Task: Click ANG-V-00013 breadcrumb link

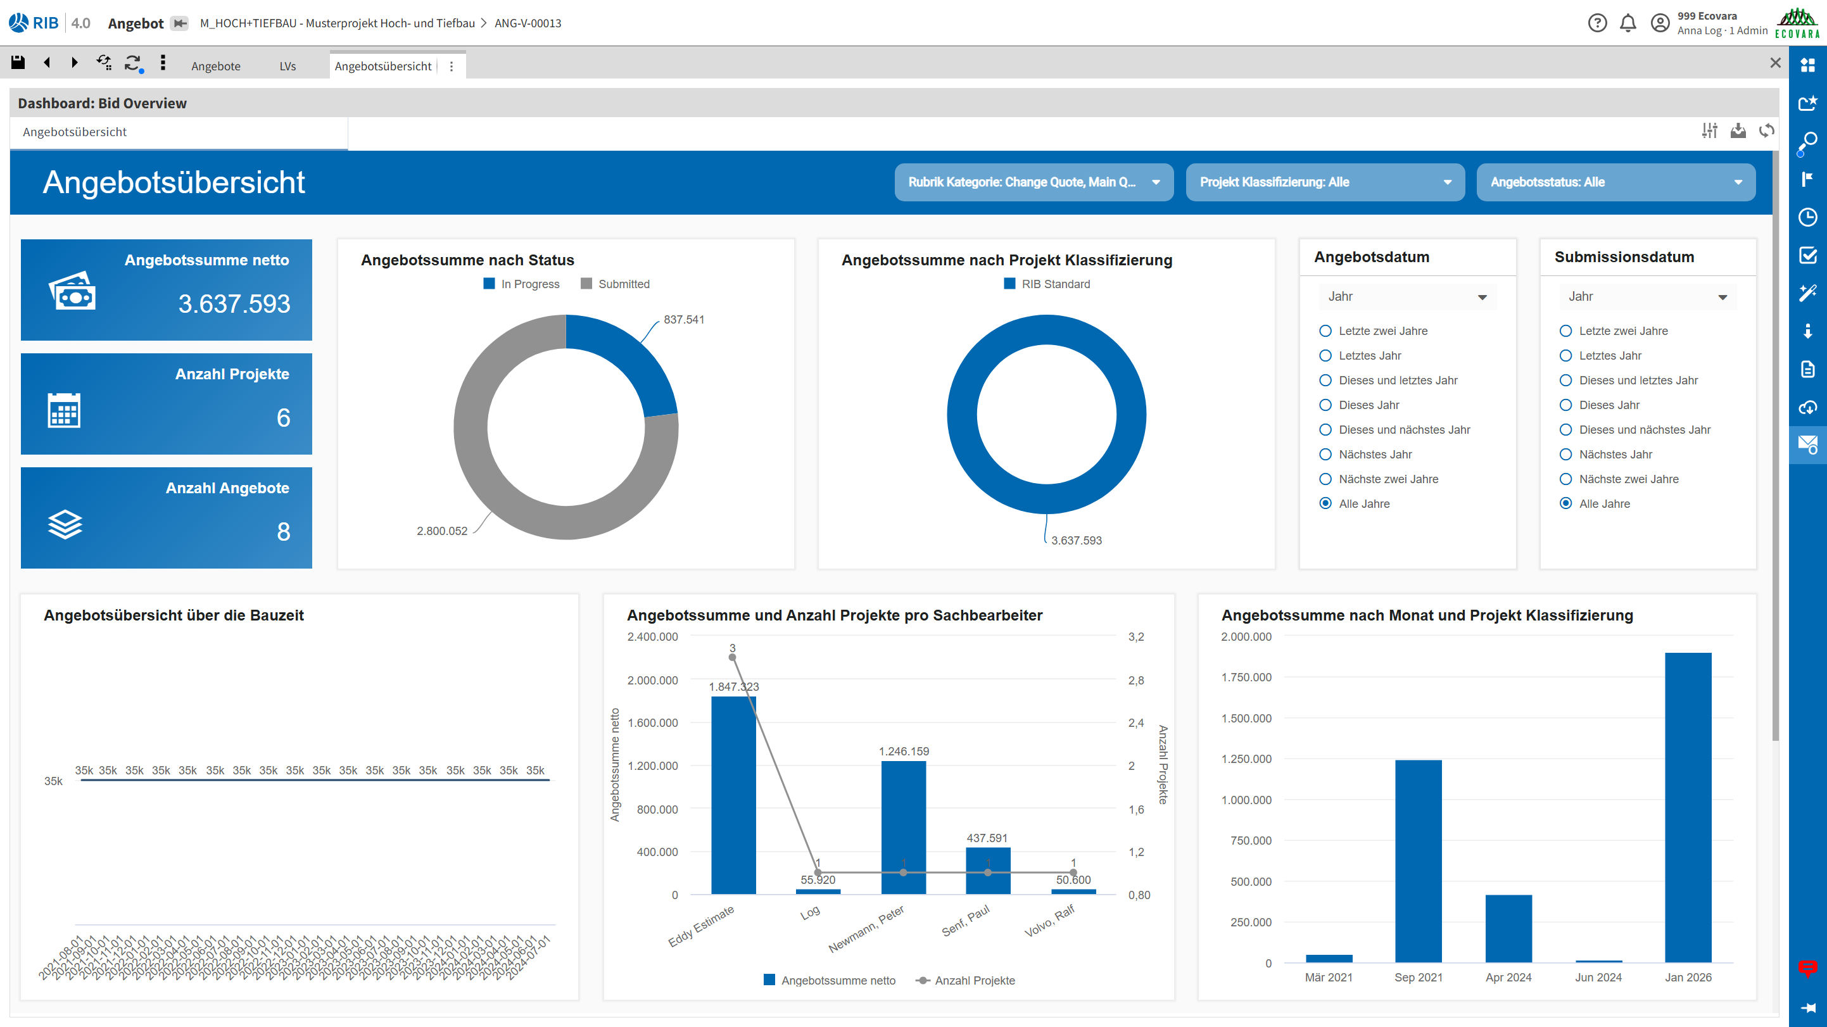Action: (x=528, y=23)
